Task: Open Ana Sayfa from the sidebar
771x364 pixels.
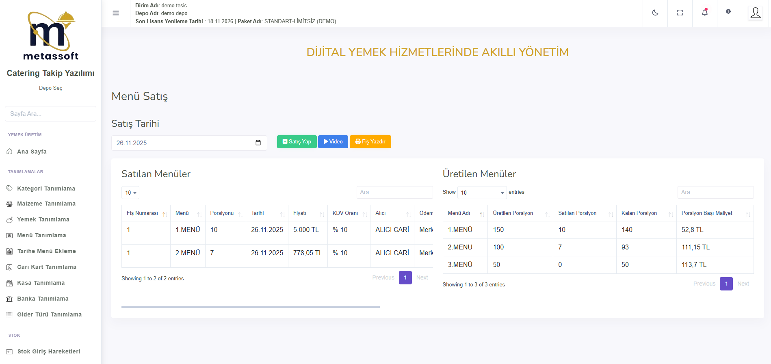Action: tap(32, 152)
